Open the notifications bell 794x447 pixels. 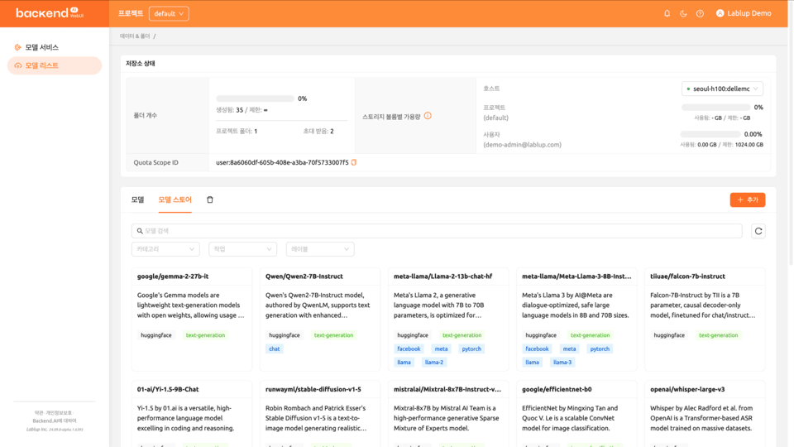667,13
